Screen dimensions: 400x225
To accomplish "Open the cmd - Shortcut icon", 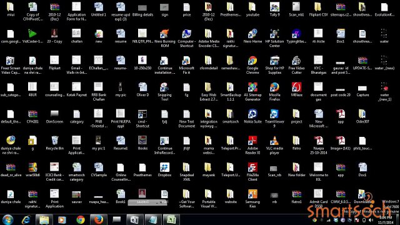I will [142, 114].
